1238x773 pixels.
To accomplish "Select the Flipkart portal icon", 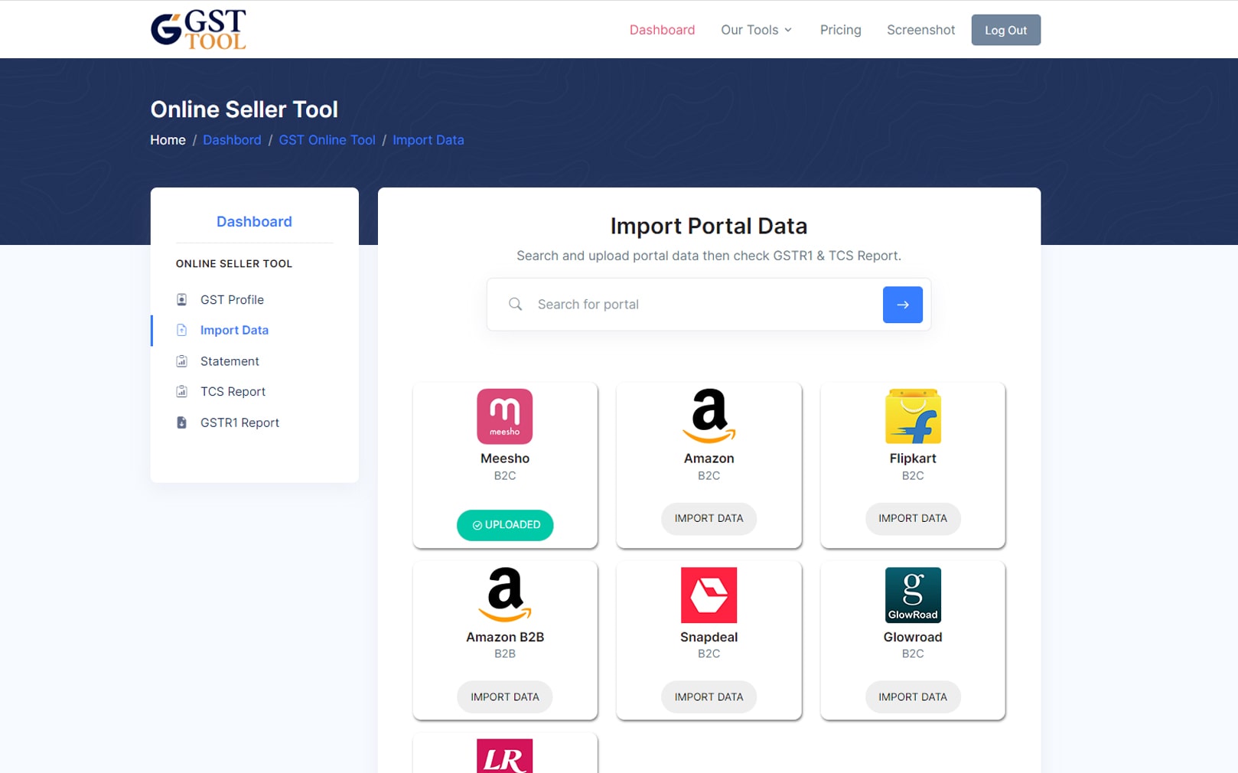I will click(913, 416).
